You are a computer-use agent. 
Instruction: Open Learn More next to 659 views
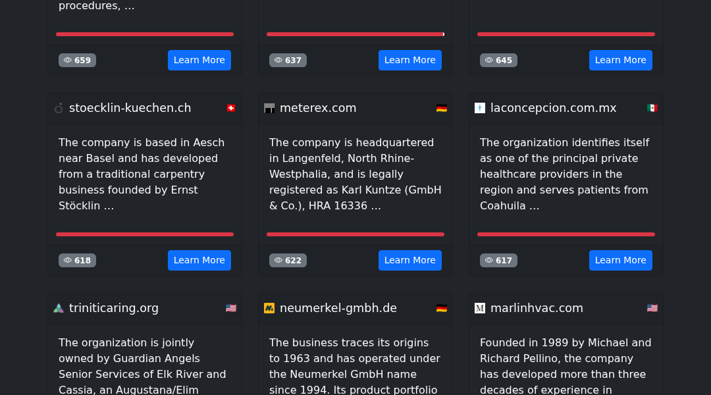(x=199, y=61)
